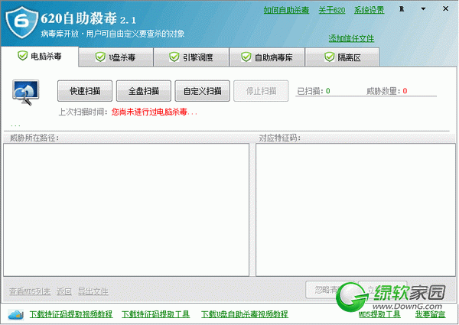Screen dimensions: 459x325
Task: Switch to the 隔离区 tab
Action: click(342, 57)
